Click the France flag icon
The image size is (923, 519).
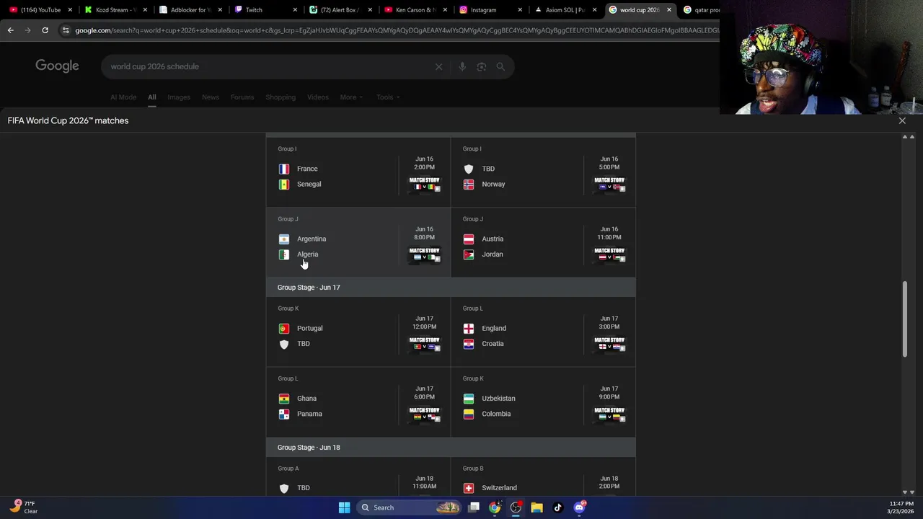pos(284,169)
